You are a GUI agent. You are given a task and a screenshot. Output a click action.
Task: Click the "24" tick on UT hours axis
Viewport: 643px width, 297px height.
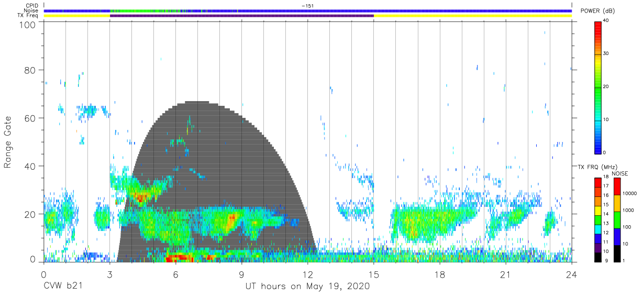point(571,275)
